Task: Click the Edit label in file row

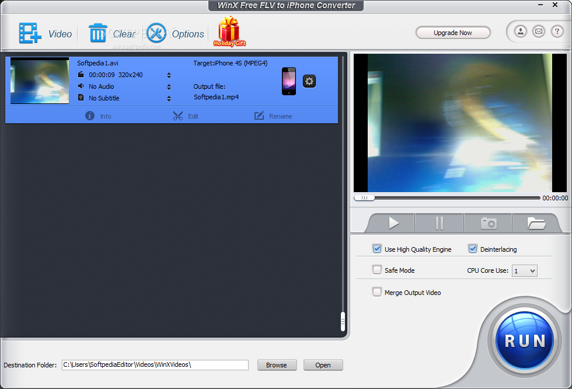Action: pyautogui.click(x=193, y=116)
